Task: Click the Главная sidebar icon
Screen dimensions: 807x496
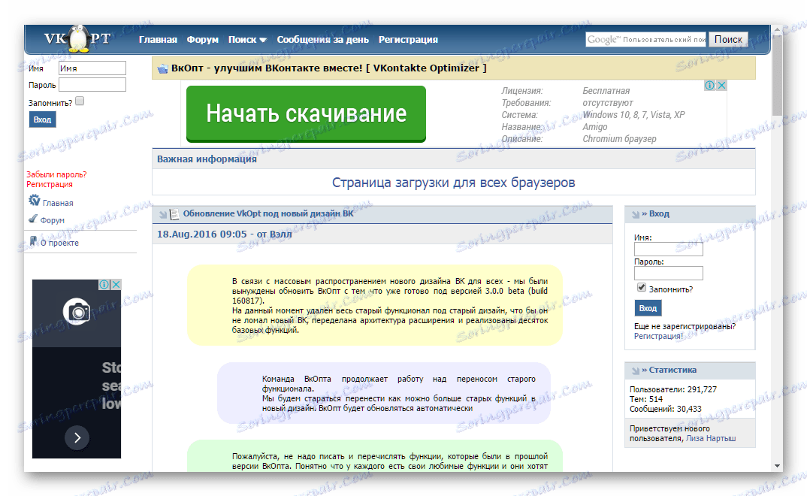Action: pos(35,200)
